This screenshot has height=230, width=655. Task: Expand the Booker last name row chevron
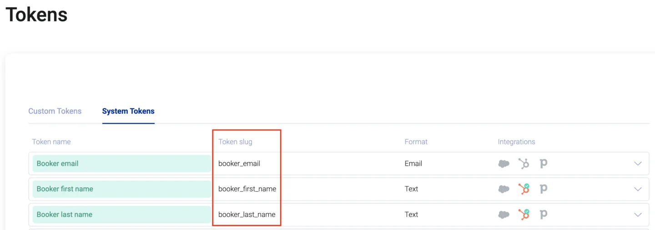click(x=638, y=215)
